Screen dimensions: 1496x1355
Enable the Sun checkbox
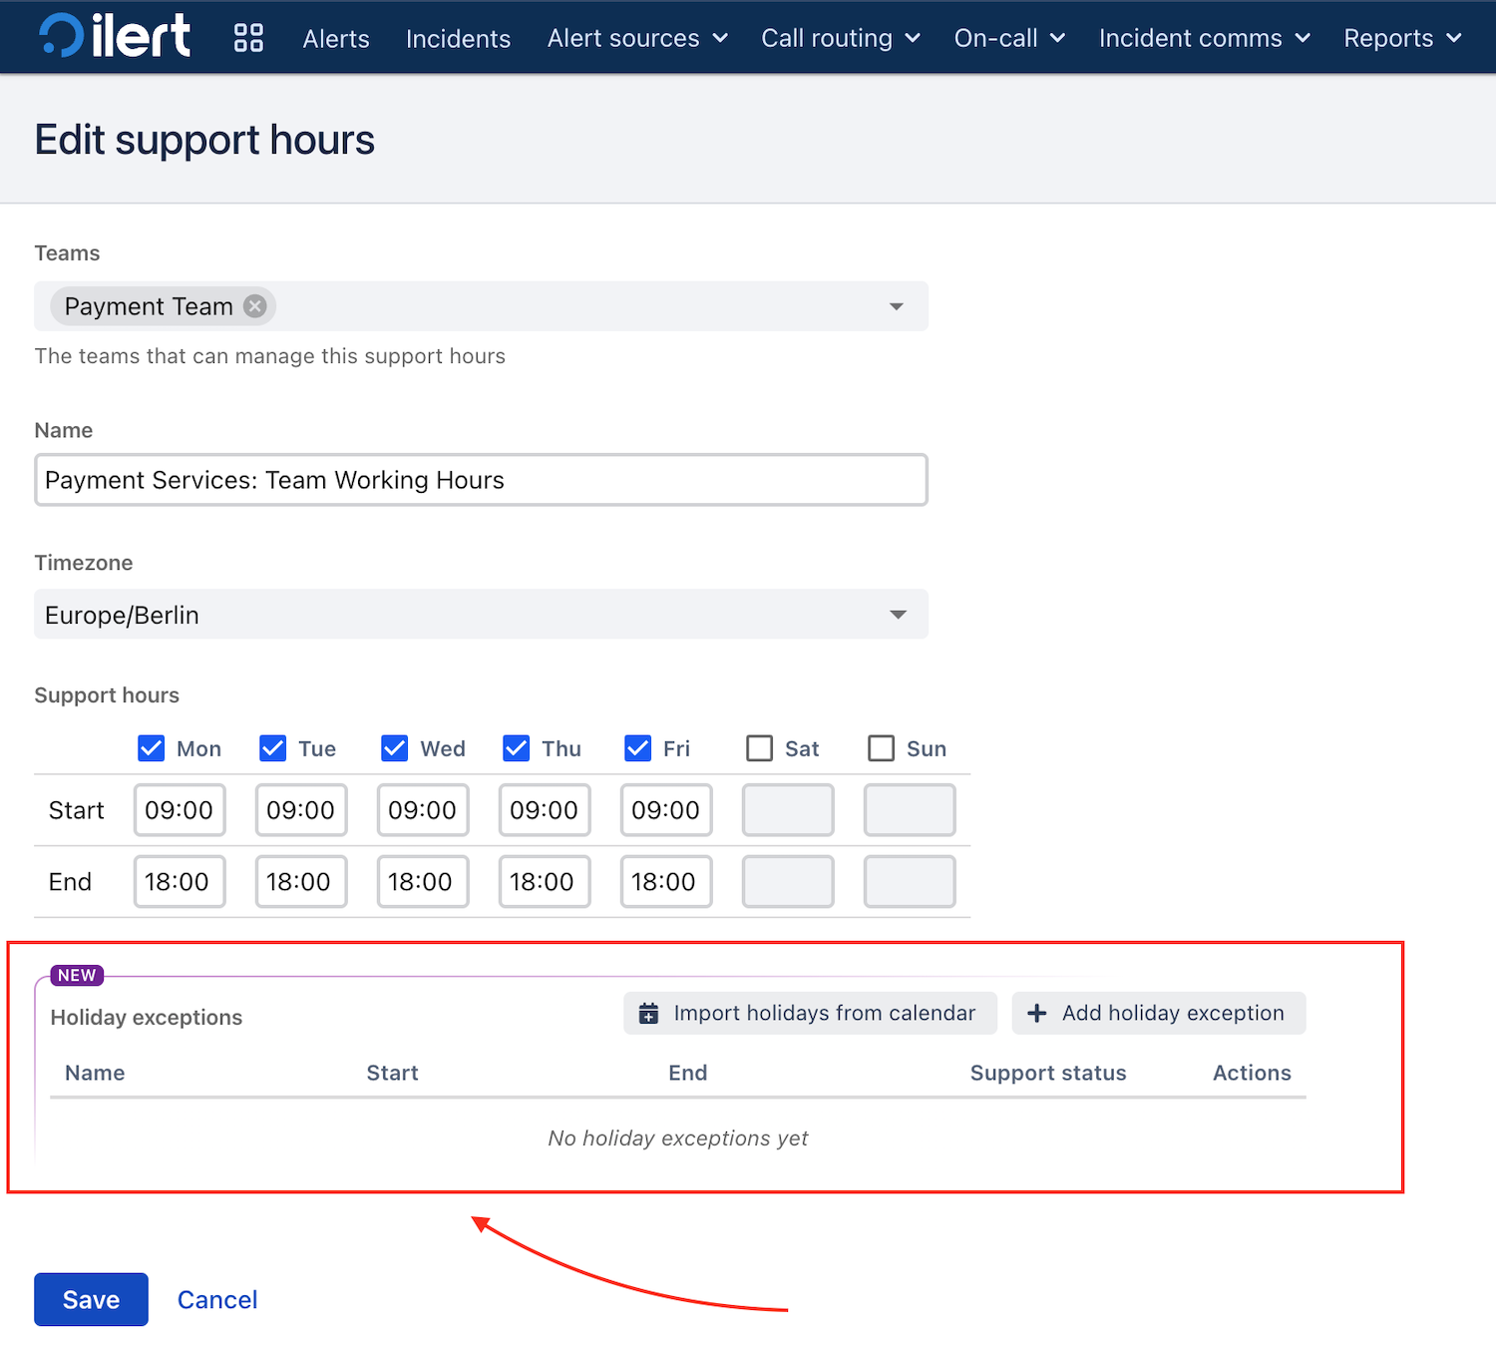point(882,748)
